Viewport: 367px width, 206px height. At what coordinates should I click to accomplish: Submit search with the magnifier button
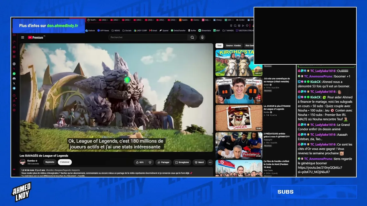click(x=192, y=37)
